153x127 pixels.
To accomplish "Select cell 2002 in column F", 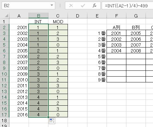I will 117,39.
